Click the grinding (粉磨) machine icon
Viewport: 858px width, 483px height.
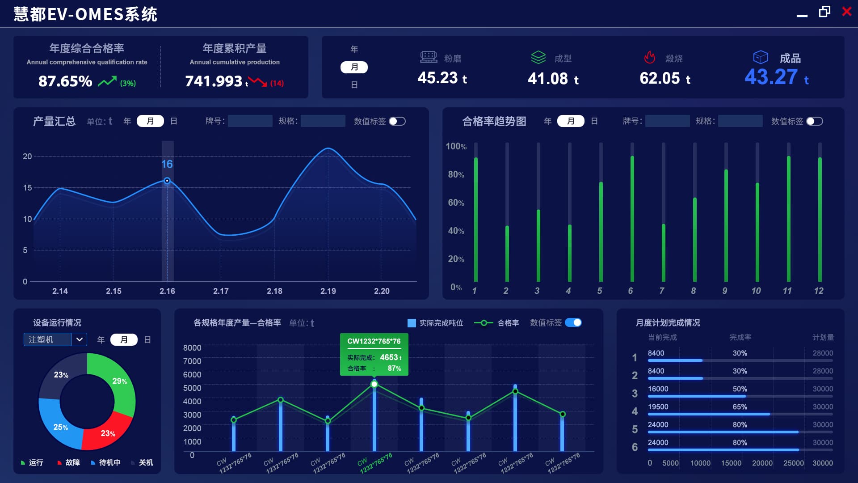[428, 57]
